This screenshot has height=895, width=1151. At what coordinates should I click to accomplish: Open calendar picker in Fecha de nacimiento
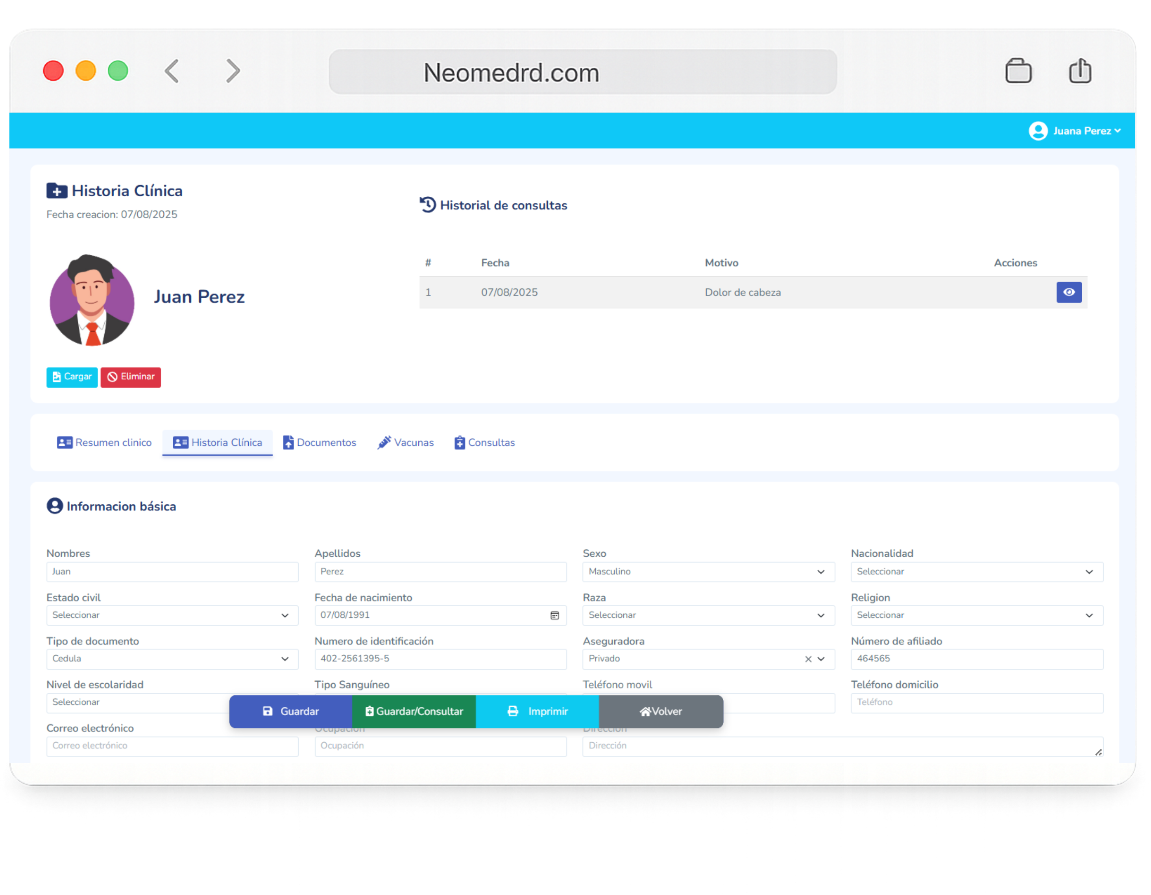click(x=554, y=615)
